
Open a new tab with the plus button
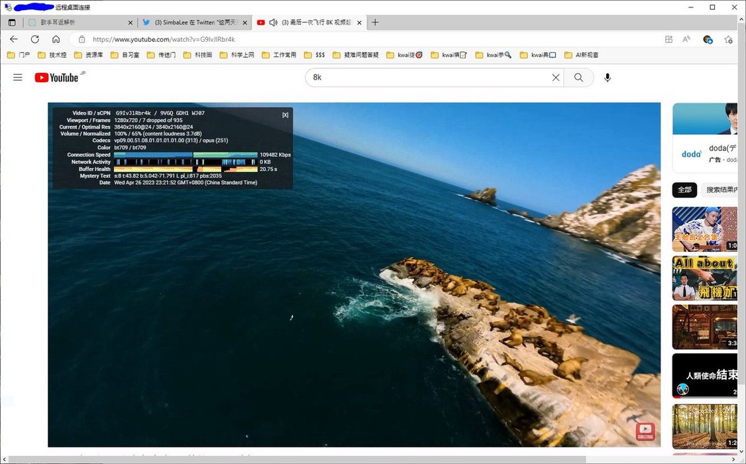click(375, 23)
